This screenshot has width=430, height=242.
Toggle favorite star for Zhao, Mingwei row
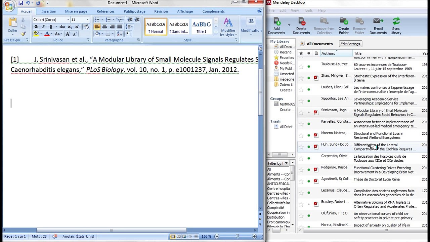301,78
